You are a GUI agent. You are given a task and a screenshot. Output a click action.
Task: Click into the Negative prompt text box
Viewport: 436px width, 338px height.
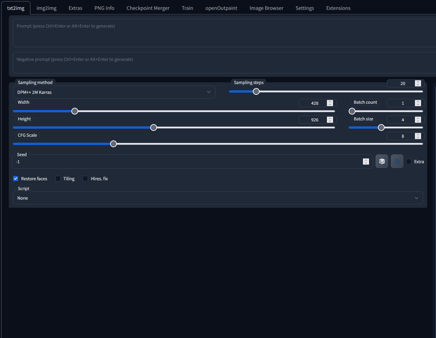click(224, 63)
